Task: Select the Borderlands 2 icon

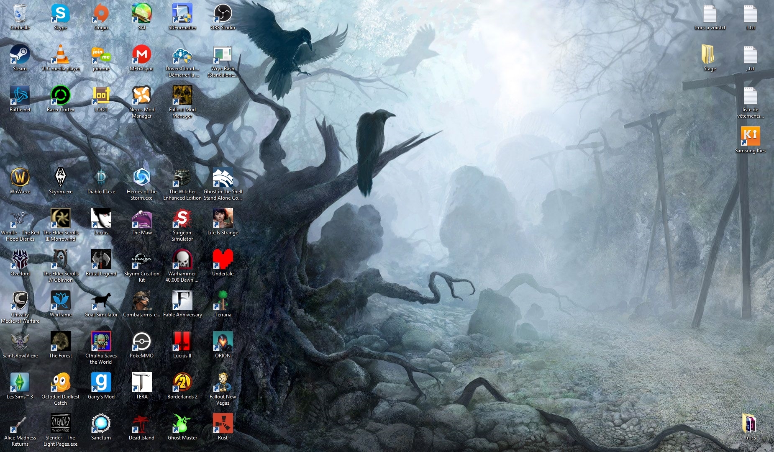Action: coord(182,383)
